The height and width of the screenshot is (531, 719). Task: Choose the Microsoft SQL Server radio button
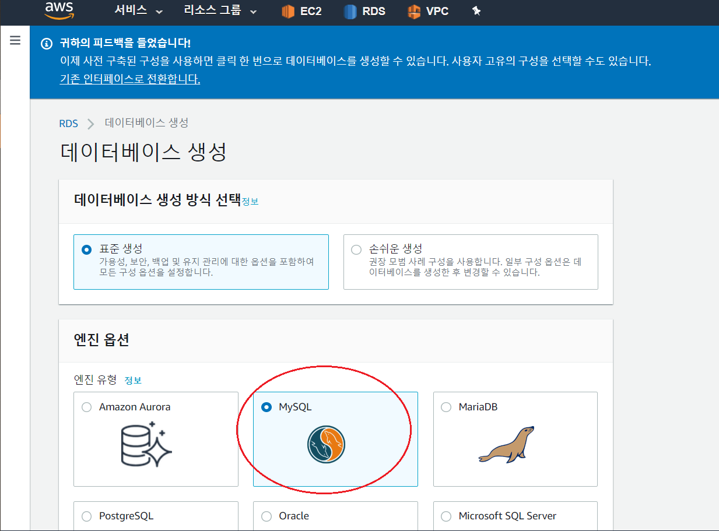(x=446, y=516)
